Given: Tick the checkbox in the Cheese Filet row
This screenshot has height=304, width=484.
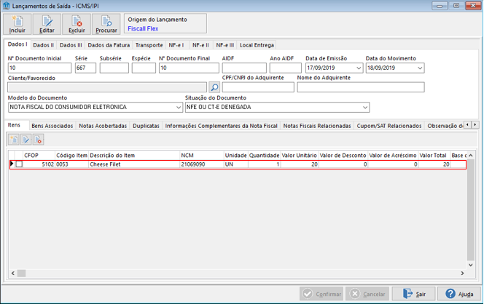Looking at the screenshot, I should (x=19, y=164).
